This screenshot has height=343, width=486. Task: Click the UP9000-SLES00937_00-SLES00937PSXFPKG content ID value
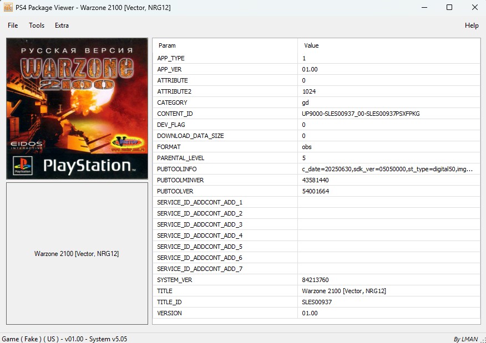(x=361, y=114)
